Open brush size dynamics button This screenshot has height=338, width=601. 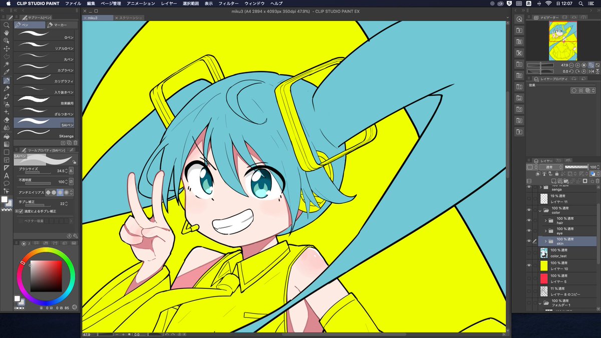click(x=71, y=171)
